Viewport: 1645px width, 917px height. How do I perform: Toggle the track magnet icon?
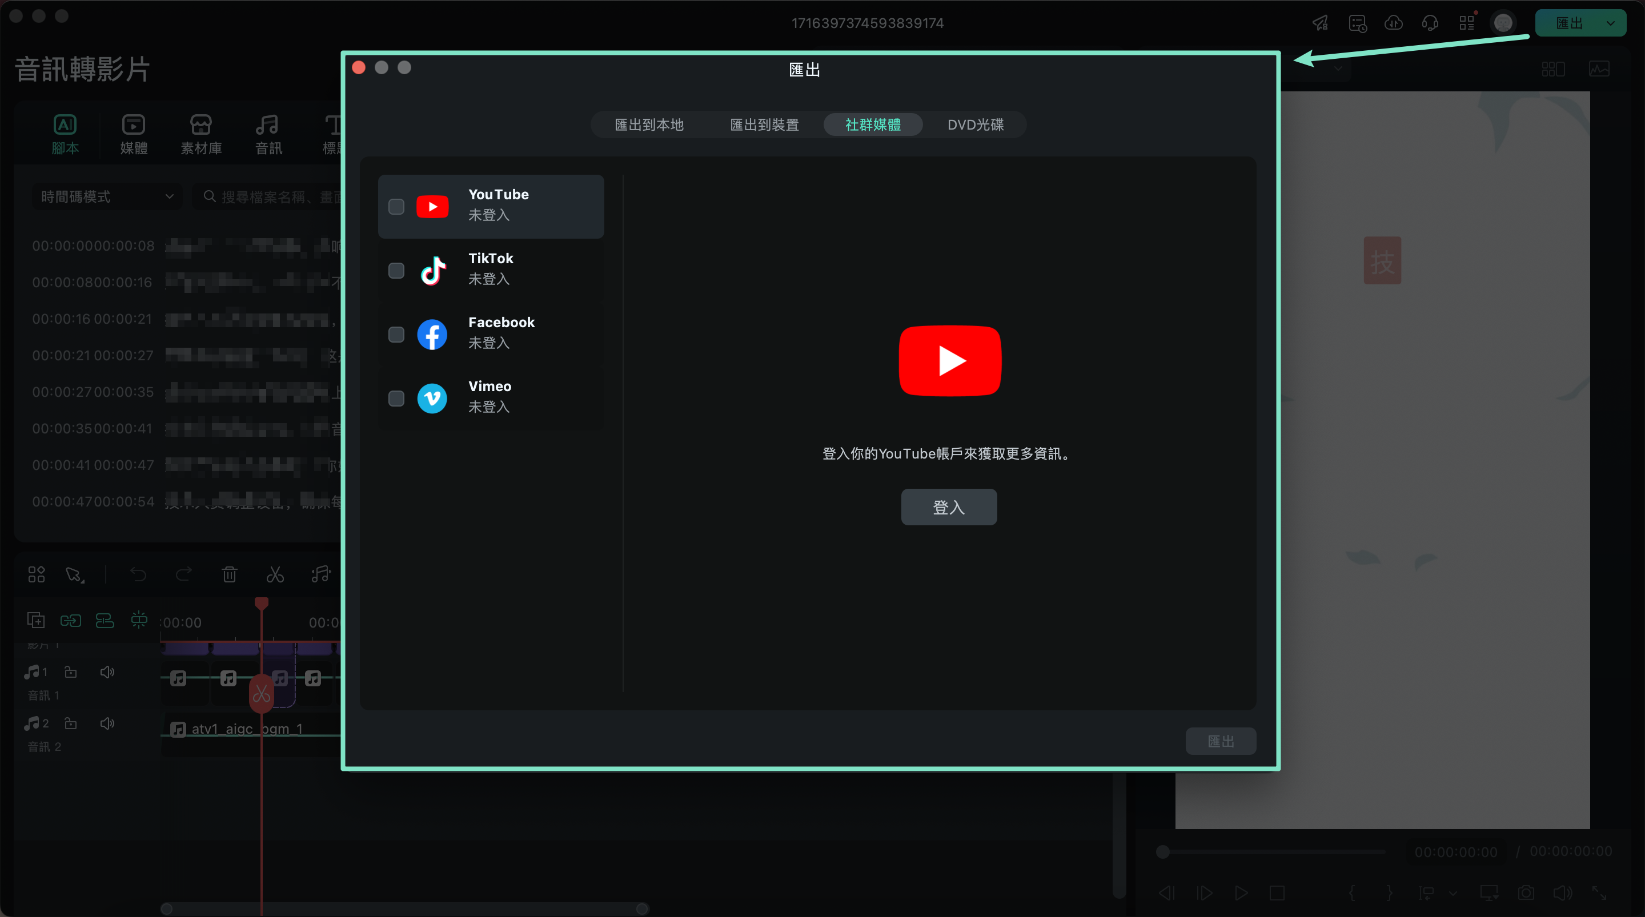pyautogui.click(x=105, y=620)
